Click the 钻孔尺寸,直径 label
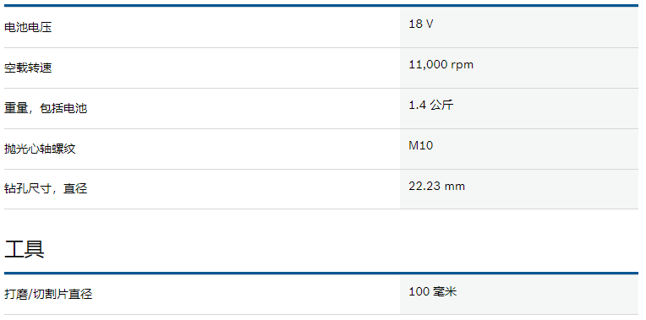Image resolution: width=646 pixels, height=320 pixels. pos(46,189)
